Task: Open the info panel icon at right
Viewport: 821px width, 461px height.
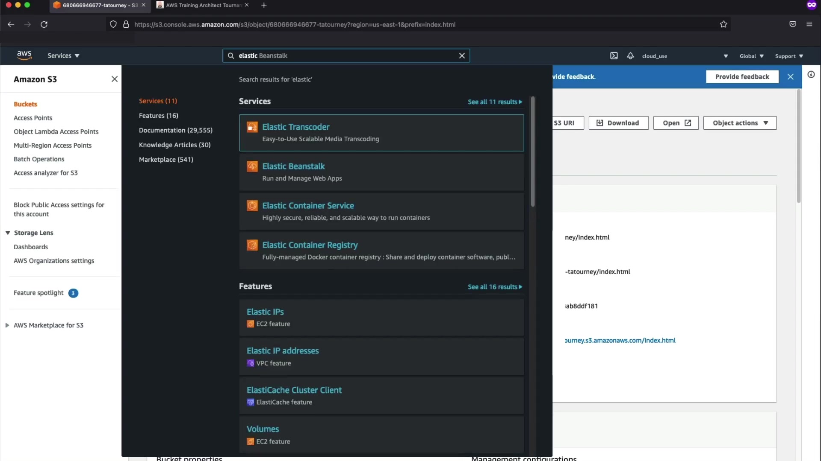Action: point(811,75)
